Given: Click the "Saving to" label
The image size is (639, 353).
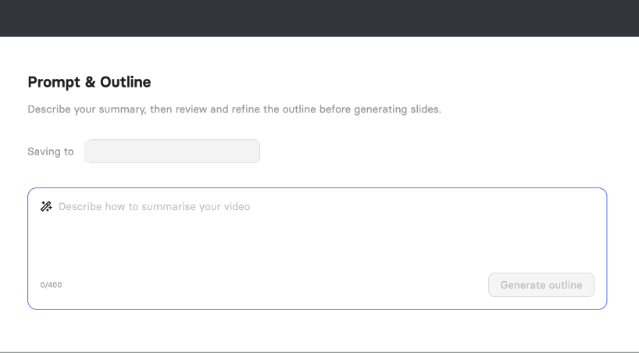Looking at the screenshot, I should [51, 152].
